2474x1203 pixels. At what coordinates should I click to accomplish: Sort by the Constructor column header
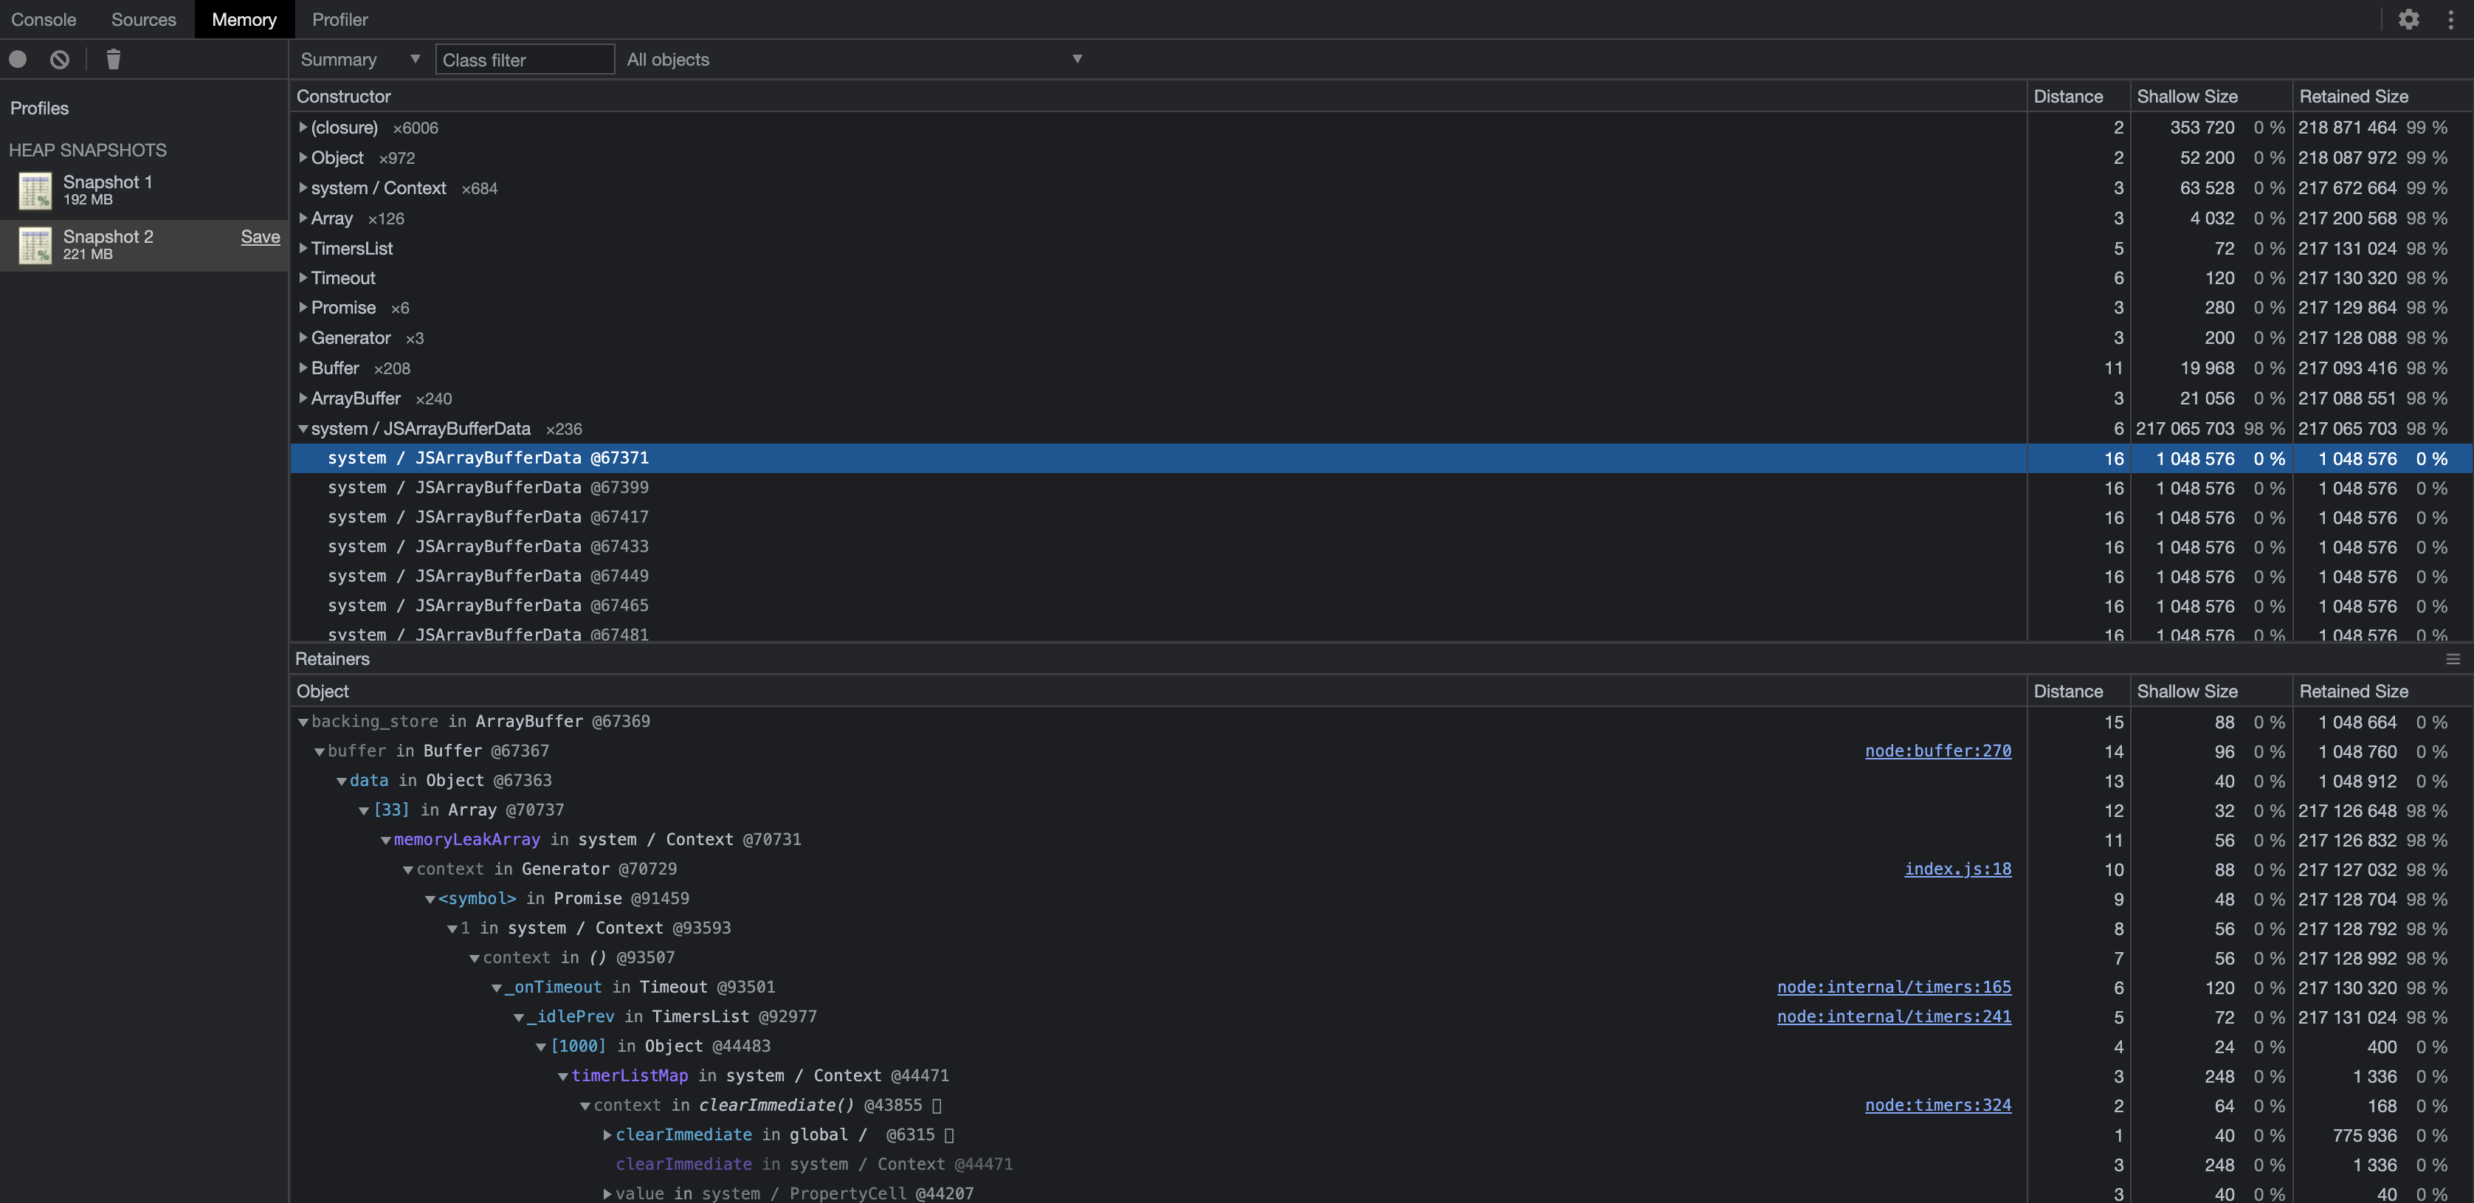(x=1158, y=96)
